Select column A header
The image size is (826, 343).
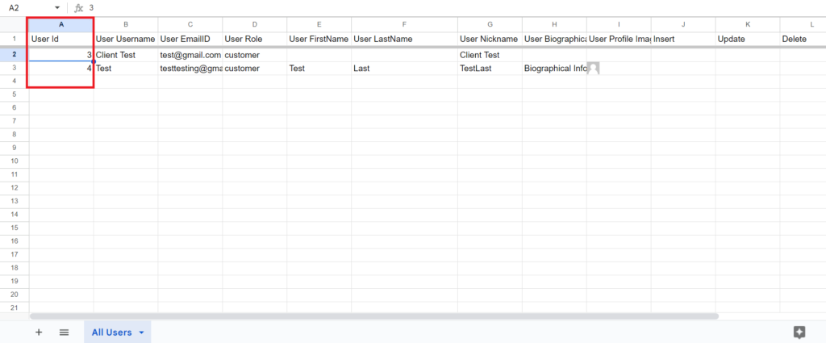pyautogui.click(x=61, y=24)
